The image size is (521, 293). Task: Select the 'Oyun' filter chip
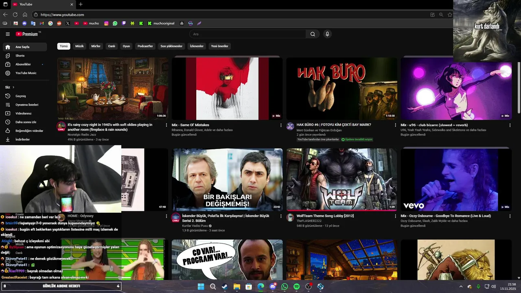[x=127, y=46]
